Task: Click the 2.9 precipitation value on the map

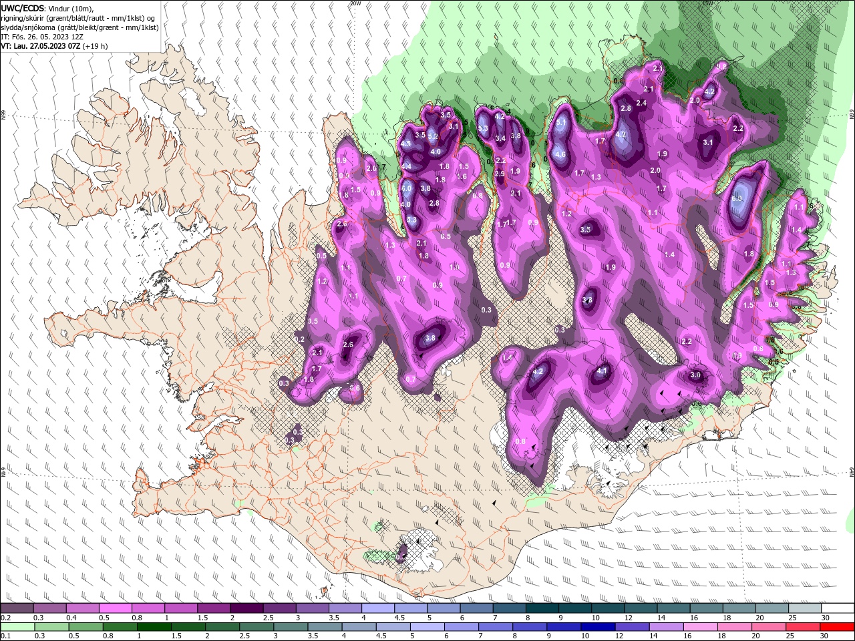Action: [x=499, y=174]
